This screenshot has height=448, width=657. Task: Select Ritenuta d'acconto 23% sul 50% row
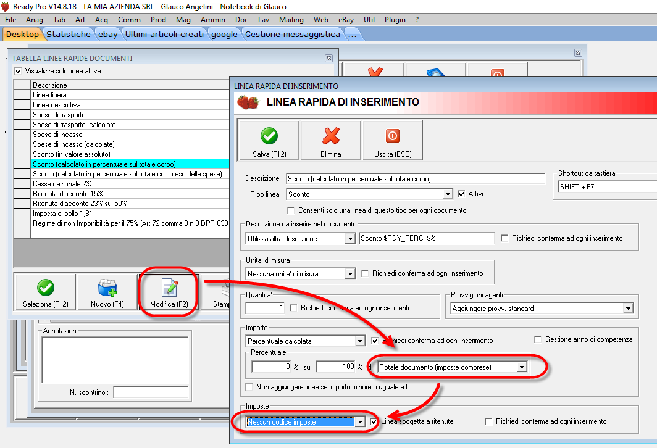coord(130,204)
